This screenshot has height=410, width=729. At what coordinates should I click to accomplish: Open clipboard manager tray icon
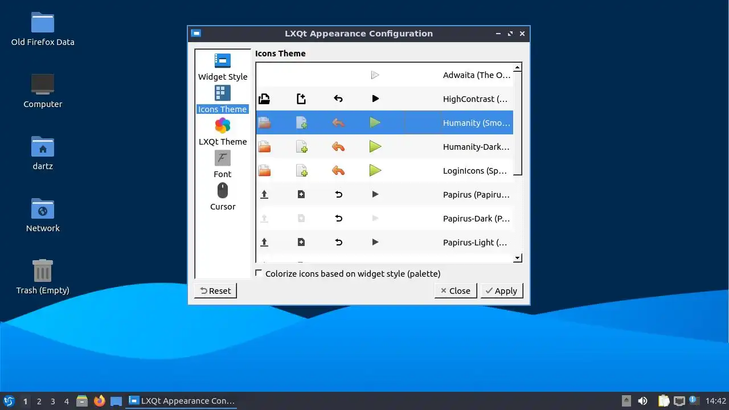point(664,401)
